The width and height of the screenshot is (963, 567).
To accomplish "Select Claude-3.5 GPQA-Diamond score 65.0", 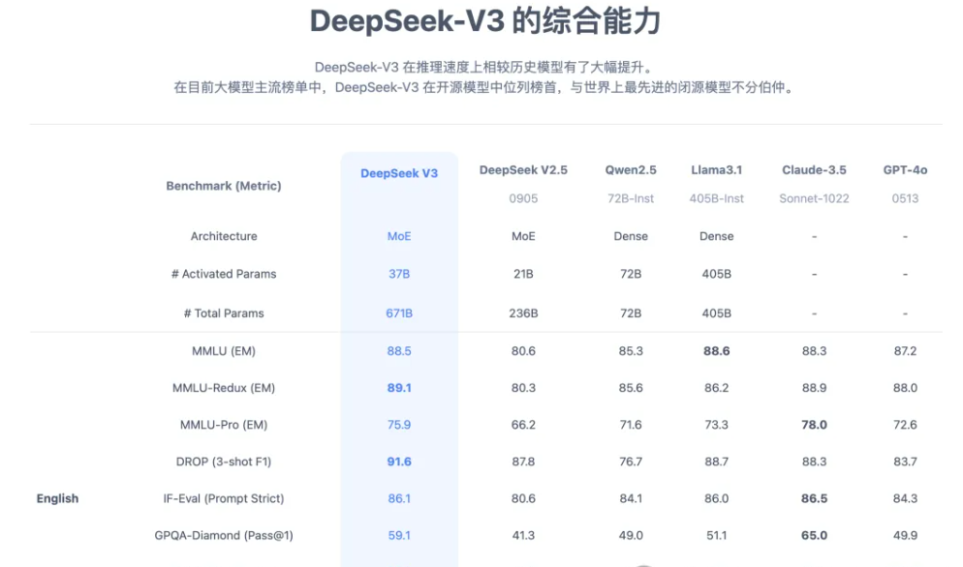I will click(x=815, y=535).
